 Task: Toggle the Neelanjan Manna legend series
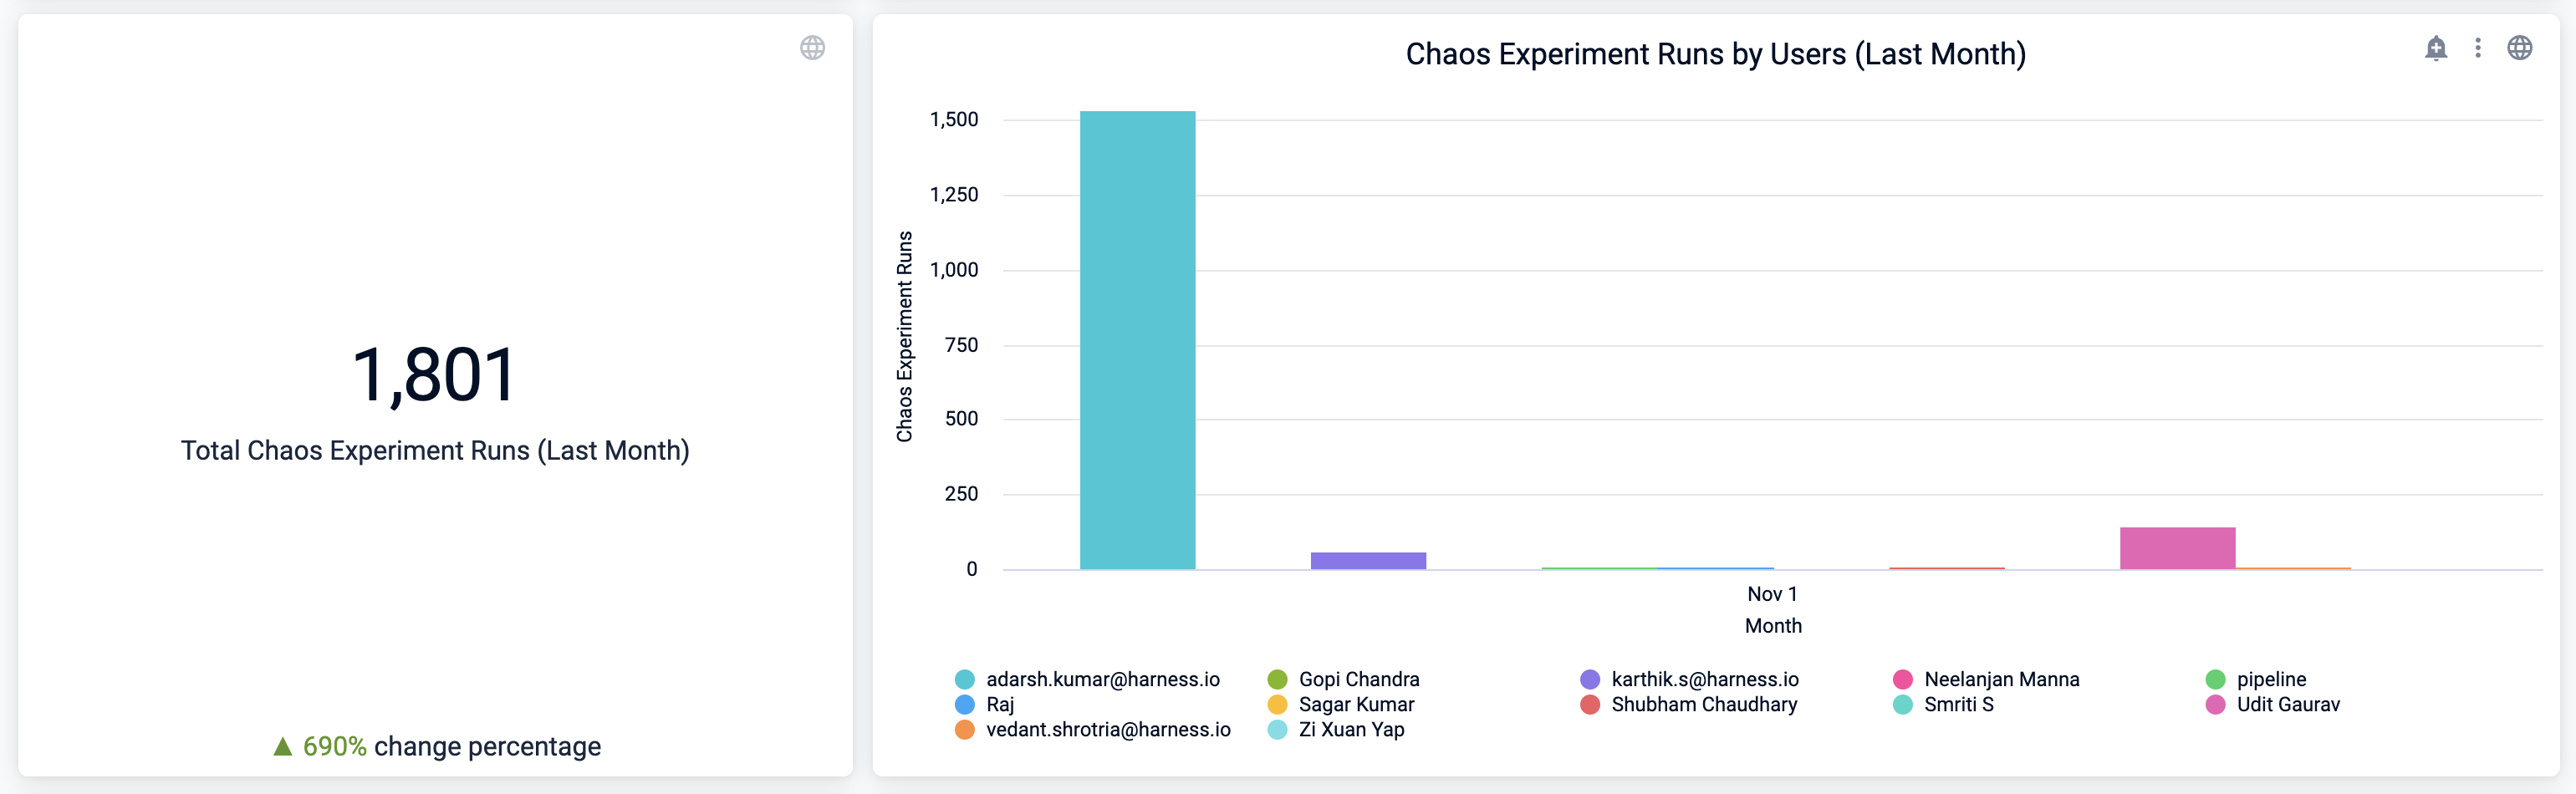tap(1987, 679)
